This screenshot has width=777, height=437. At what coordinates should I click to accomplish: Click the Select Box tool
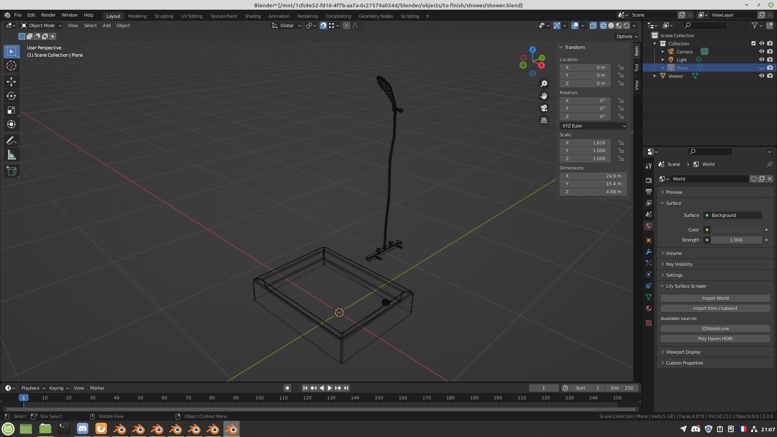coord(11,51)
